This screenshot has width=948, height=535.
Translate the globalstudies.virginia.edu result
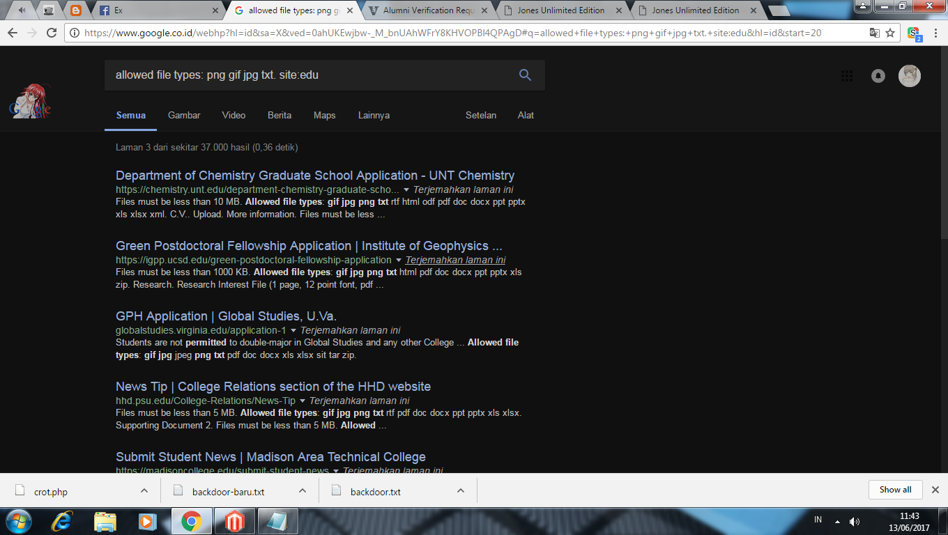pos(351,330)
